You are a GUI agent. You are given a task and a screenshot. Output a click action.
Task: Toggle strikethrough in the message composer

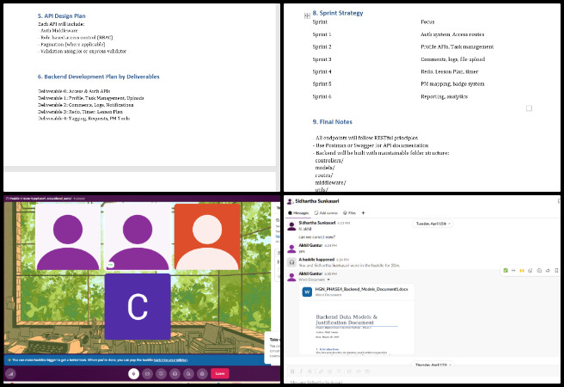pyautogui.click(x=310, y=372)
